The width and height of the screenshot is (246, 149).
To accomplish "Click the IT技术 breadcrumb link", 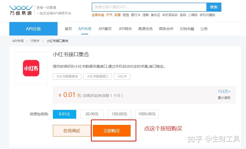I will [35, 41].
